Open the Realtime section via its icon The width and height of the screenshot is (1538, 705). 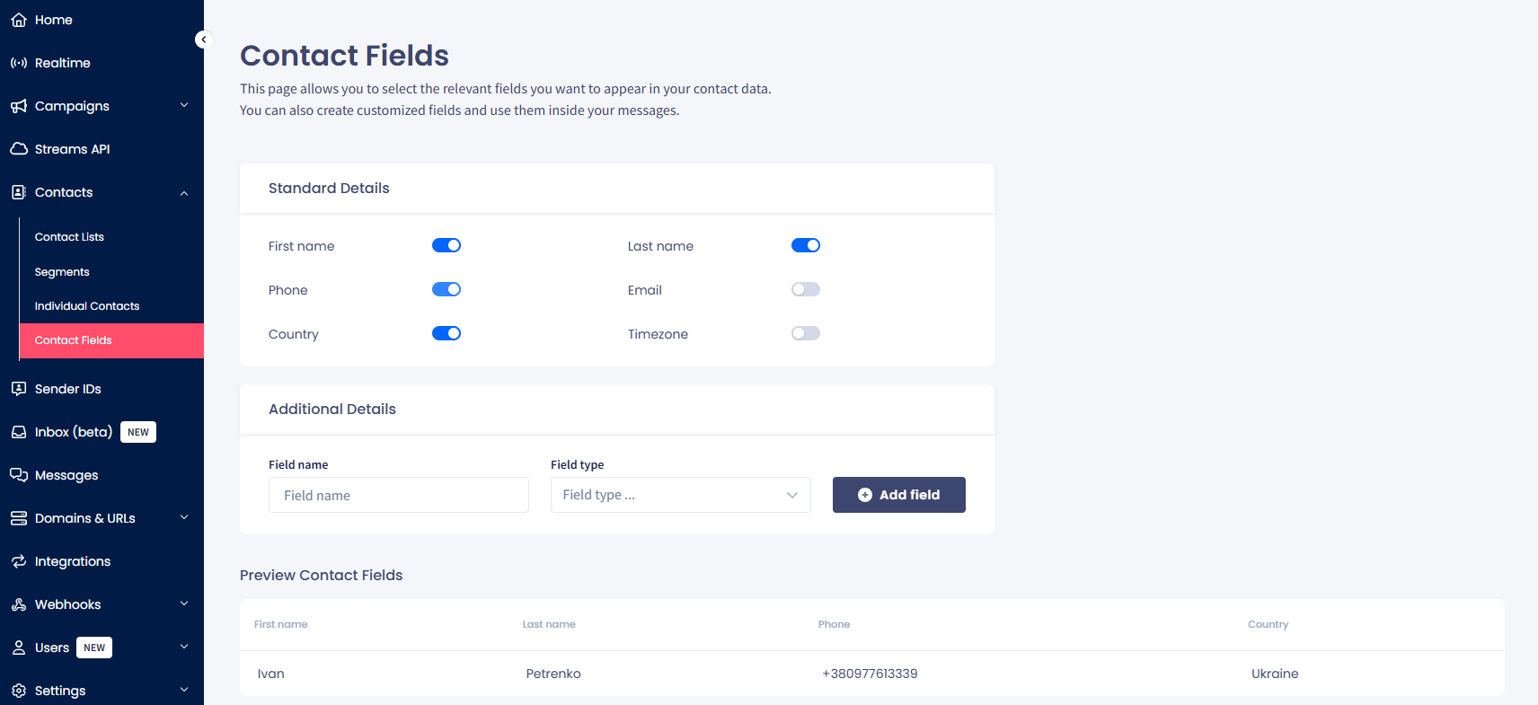tap(18, 62)
